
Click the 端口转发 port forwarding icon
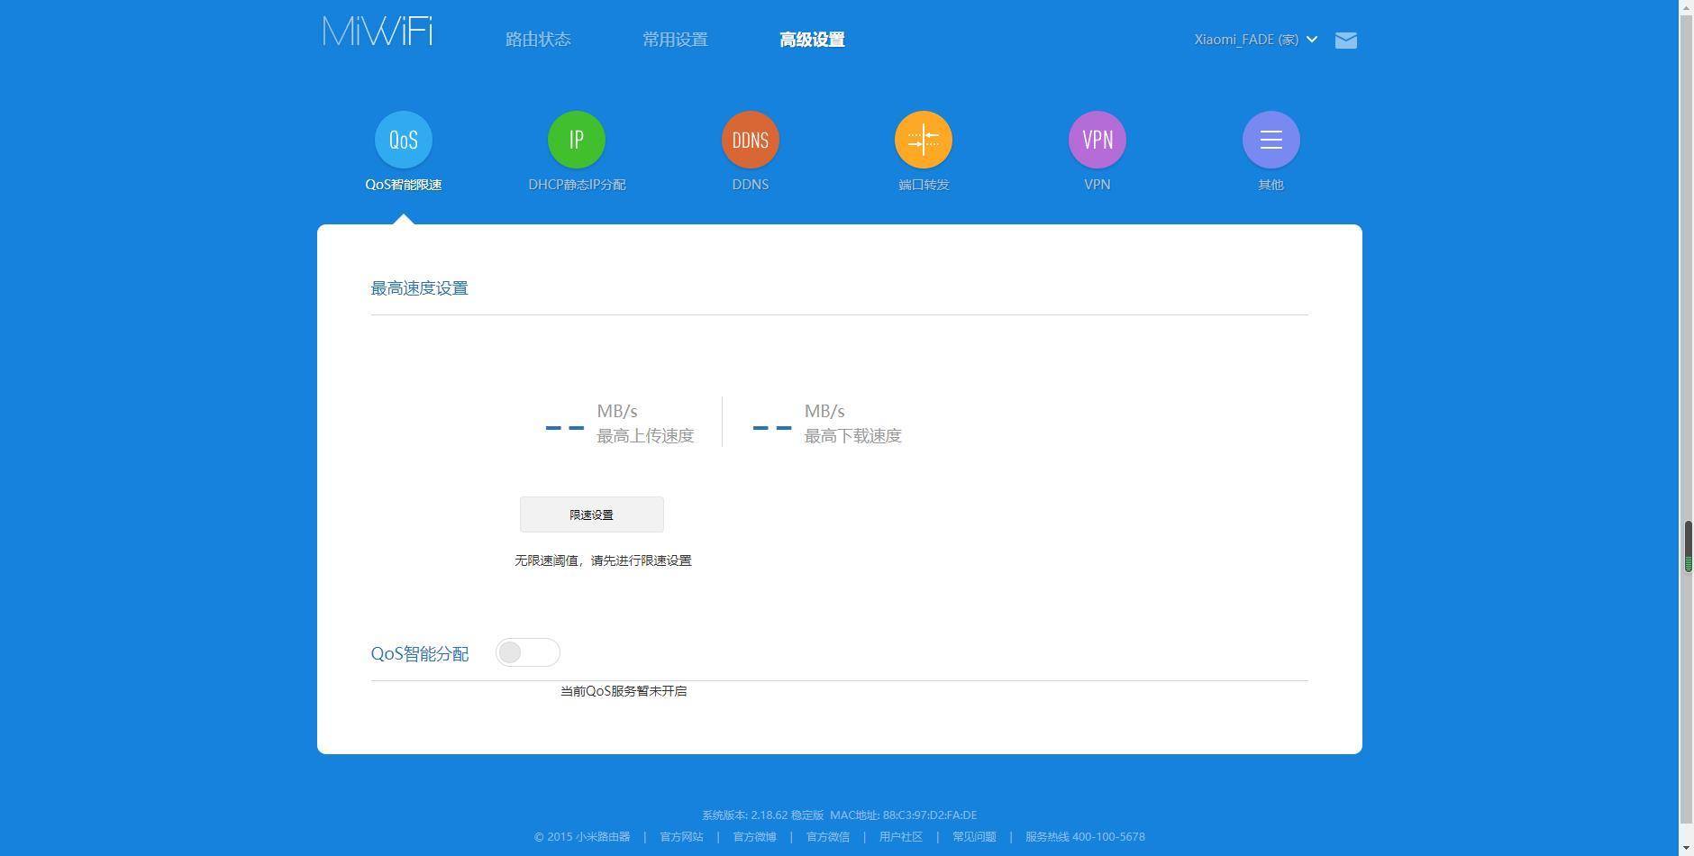click(922, 140)
